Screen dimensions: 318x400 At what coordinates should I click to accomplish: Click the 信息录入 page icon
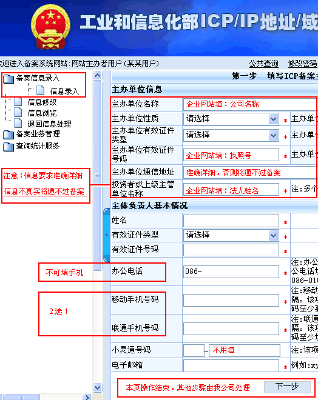coord(40,90)
